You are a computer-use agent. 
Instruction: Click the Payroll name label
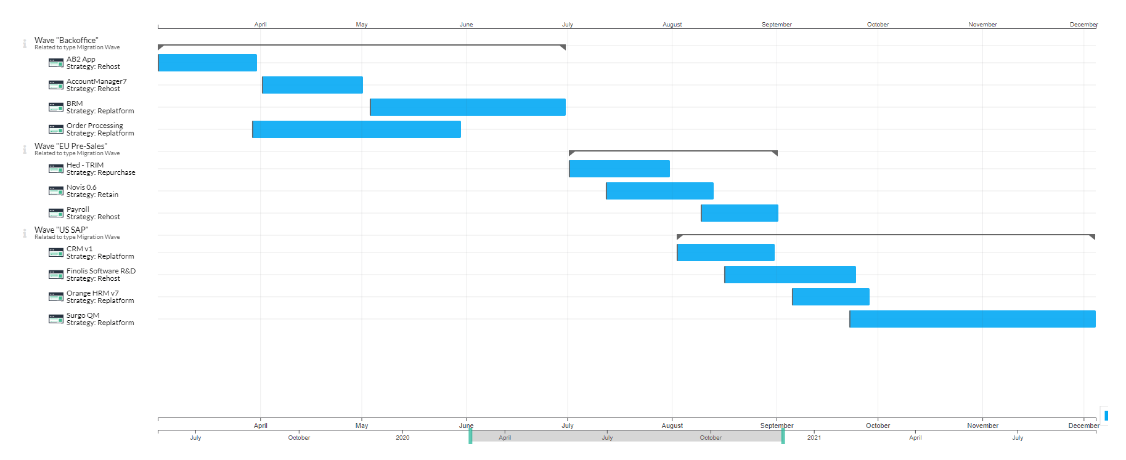point(78,209)
